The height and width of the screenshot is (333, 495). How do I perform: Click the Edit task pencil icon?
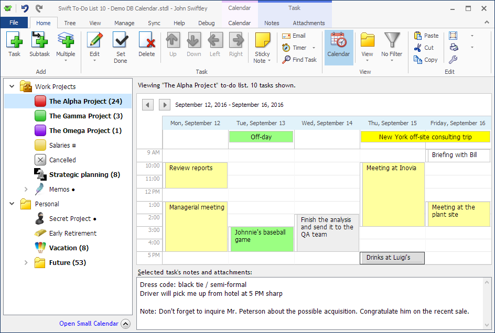coord(95,40)
